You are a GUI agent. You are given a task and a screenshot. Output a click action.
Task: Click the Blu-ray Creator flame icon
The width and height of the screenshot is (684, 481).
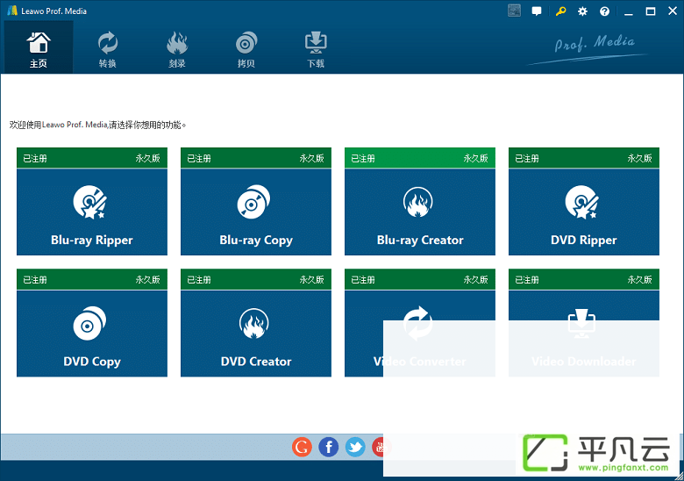418,202
